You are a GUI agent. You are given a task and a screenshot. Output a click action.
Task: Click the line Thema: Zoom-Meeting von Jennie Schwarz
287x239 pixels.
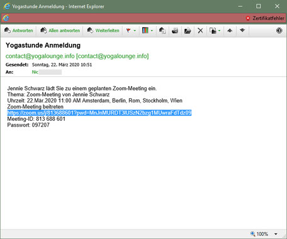pos(59,94)
